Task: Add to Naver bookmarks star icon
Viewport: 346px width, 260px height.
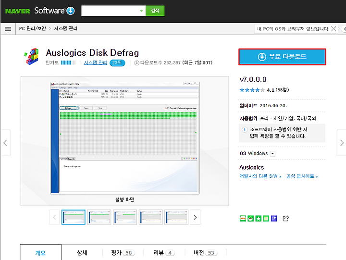Action: tap(258, 219)
